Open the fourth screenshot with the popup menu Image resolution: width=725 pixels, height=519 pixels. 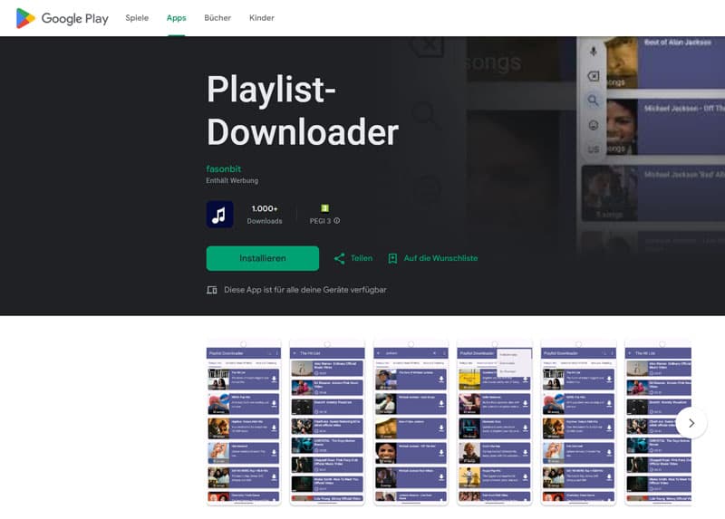(495, 423)
